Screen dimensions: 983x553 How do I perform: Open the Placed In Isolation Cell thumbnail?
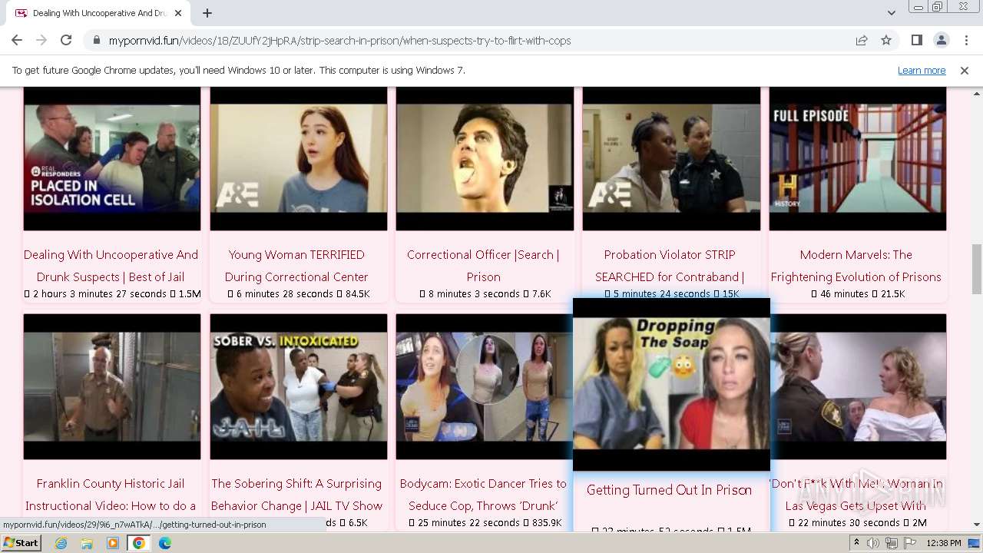tap(112, 158)
